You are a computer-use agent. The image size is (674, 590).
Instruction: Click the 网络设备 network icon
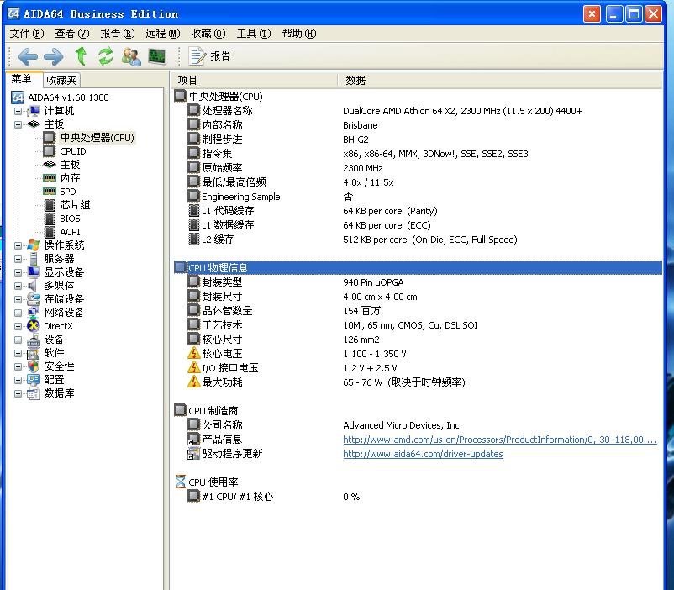[x=34, y=312]
